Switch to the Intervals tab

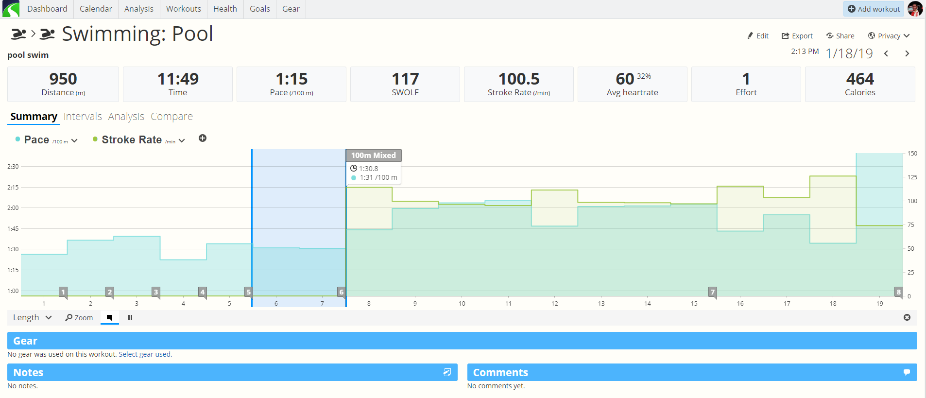pyautogui.click(x=83, y=117)
